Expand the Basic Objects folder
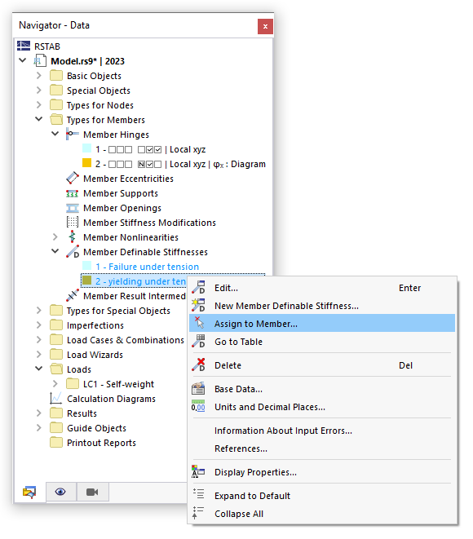 (x=39, y=75)
